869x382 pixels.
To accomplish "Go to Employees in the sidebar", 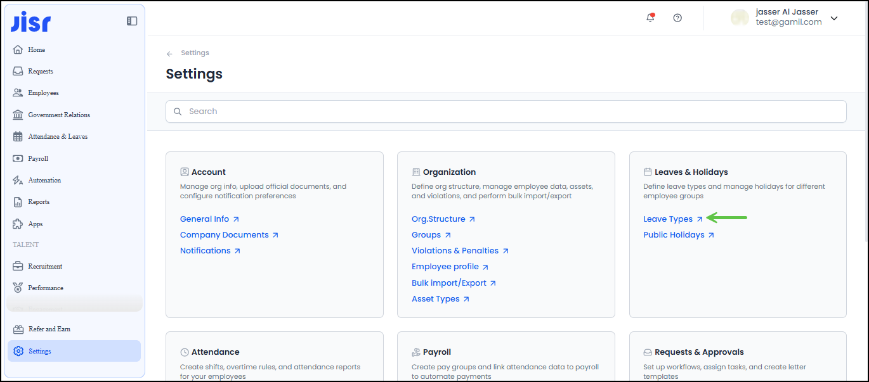I will point(43,93).
